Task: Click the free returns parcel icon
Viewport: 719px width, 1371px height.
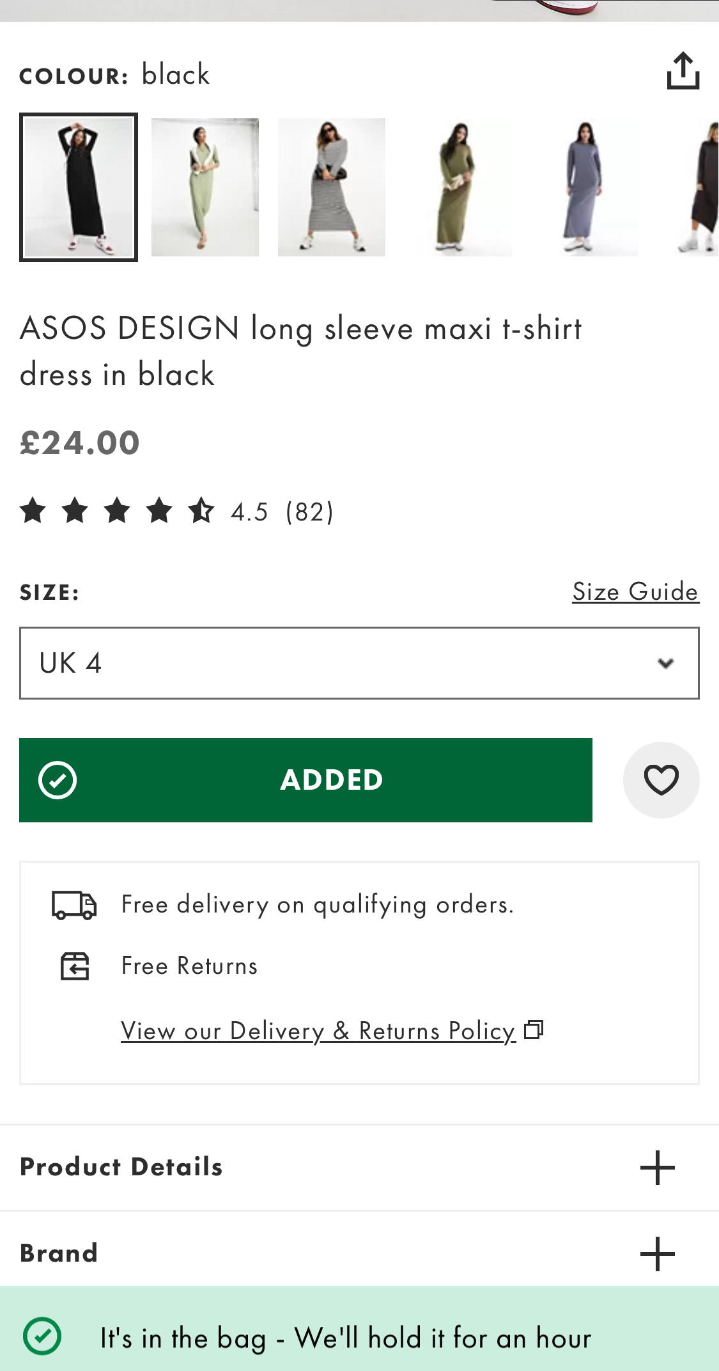Action: point(75,966)
